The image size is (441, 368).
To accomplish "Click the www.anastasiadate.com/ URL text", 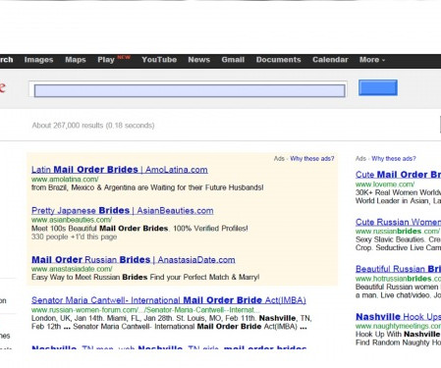I will click(72, 269).
